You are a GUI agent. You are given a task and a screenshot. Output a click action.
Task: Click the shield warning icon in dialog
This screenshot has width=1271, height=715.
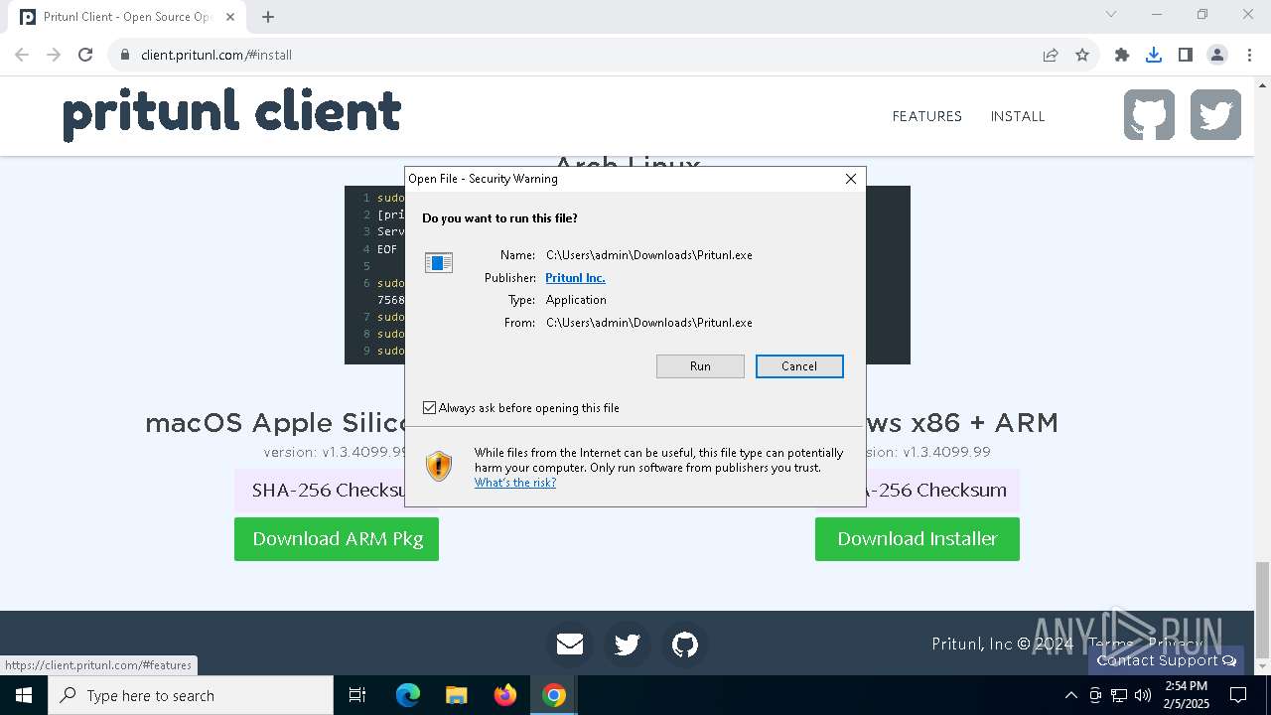click(439, 466)
